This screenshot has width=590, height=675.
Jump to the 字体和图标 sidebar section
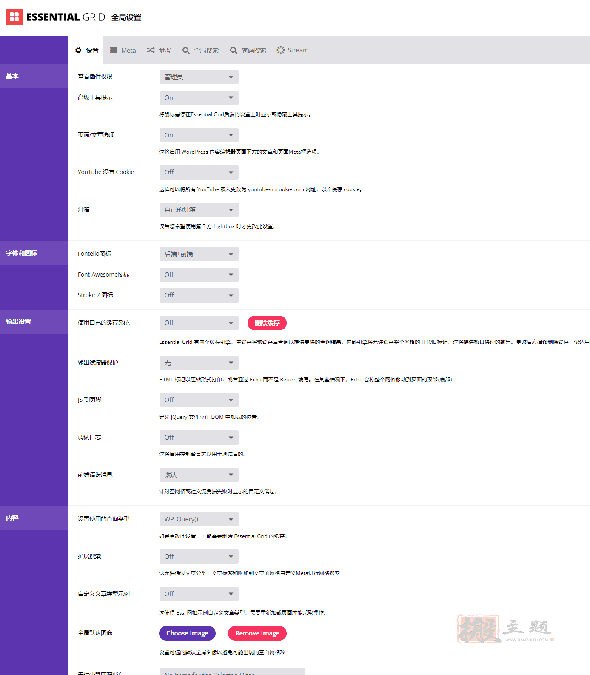click(34, 253)
